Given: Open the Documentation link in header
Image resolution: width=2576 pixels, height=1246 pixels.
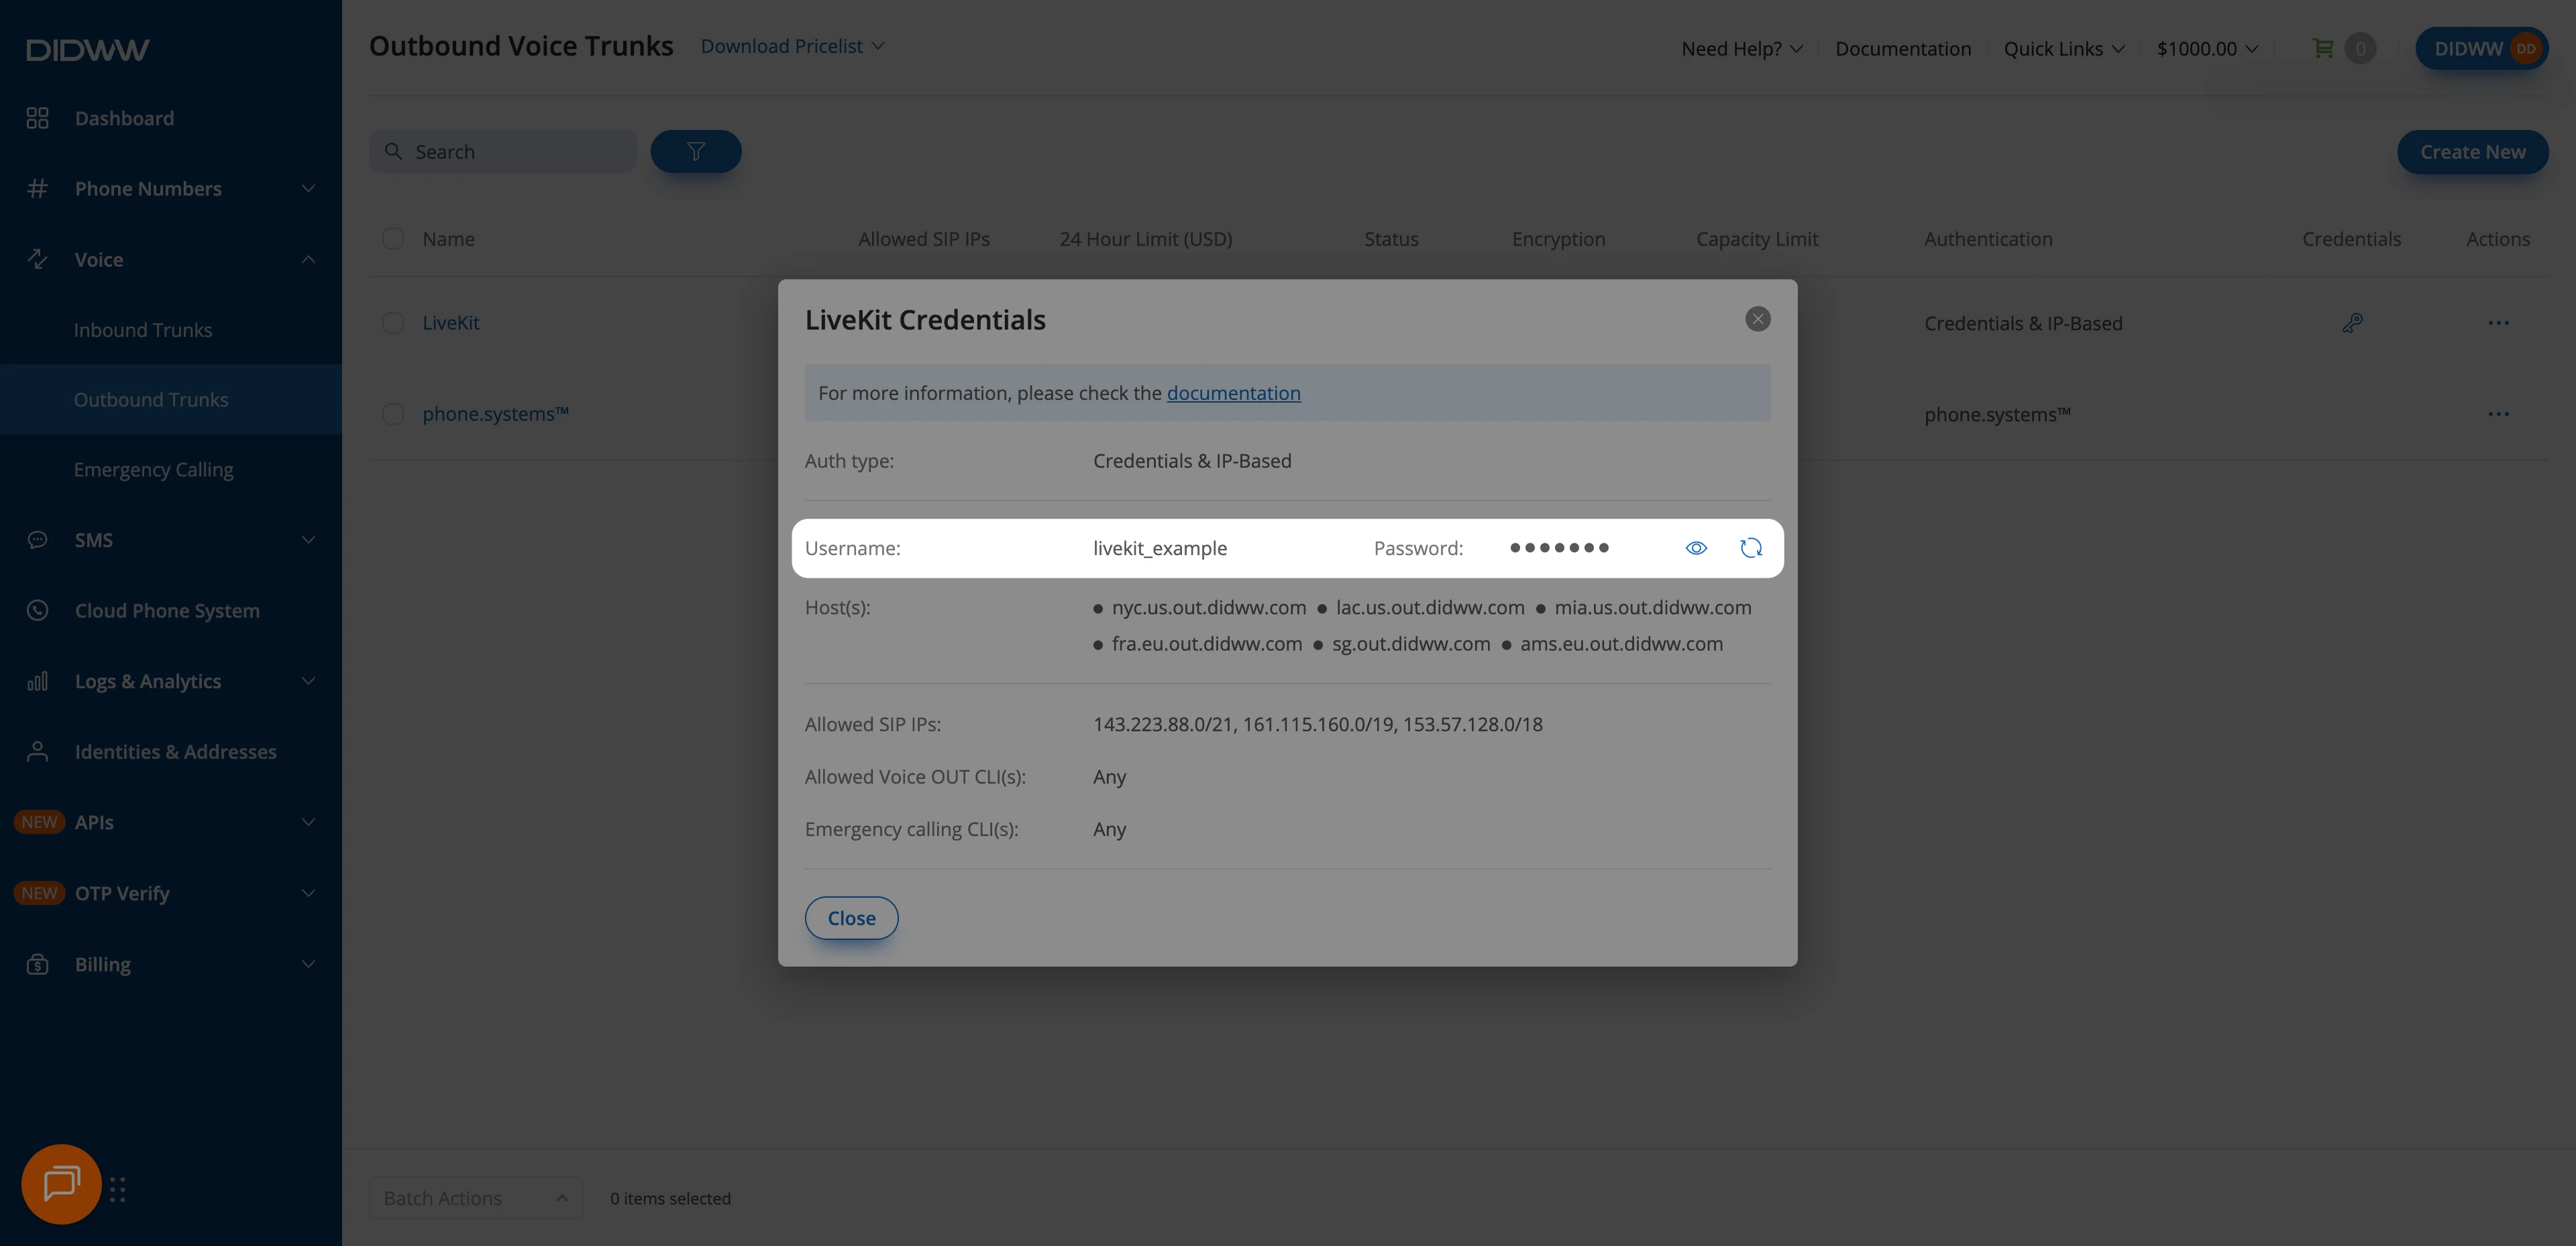Looking at the screenshot, I should tap(1903, 48).
